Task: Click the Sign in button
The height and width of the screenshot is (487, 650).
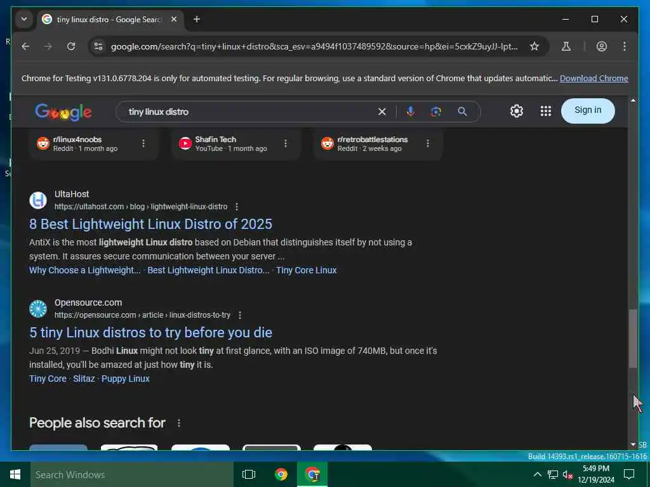Action: [x=588, y=110]
